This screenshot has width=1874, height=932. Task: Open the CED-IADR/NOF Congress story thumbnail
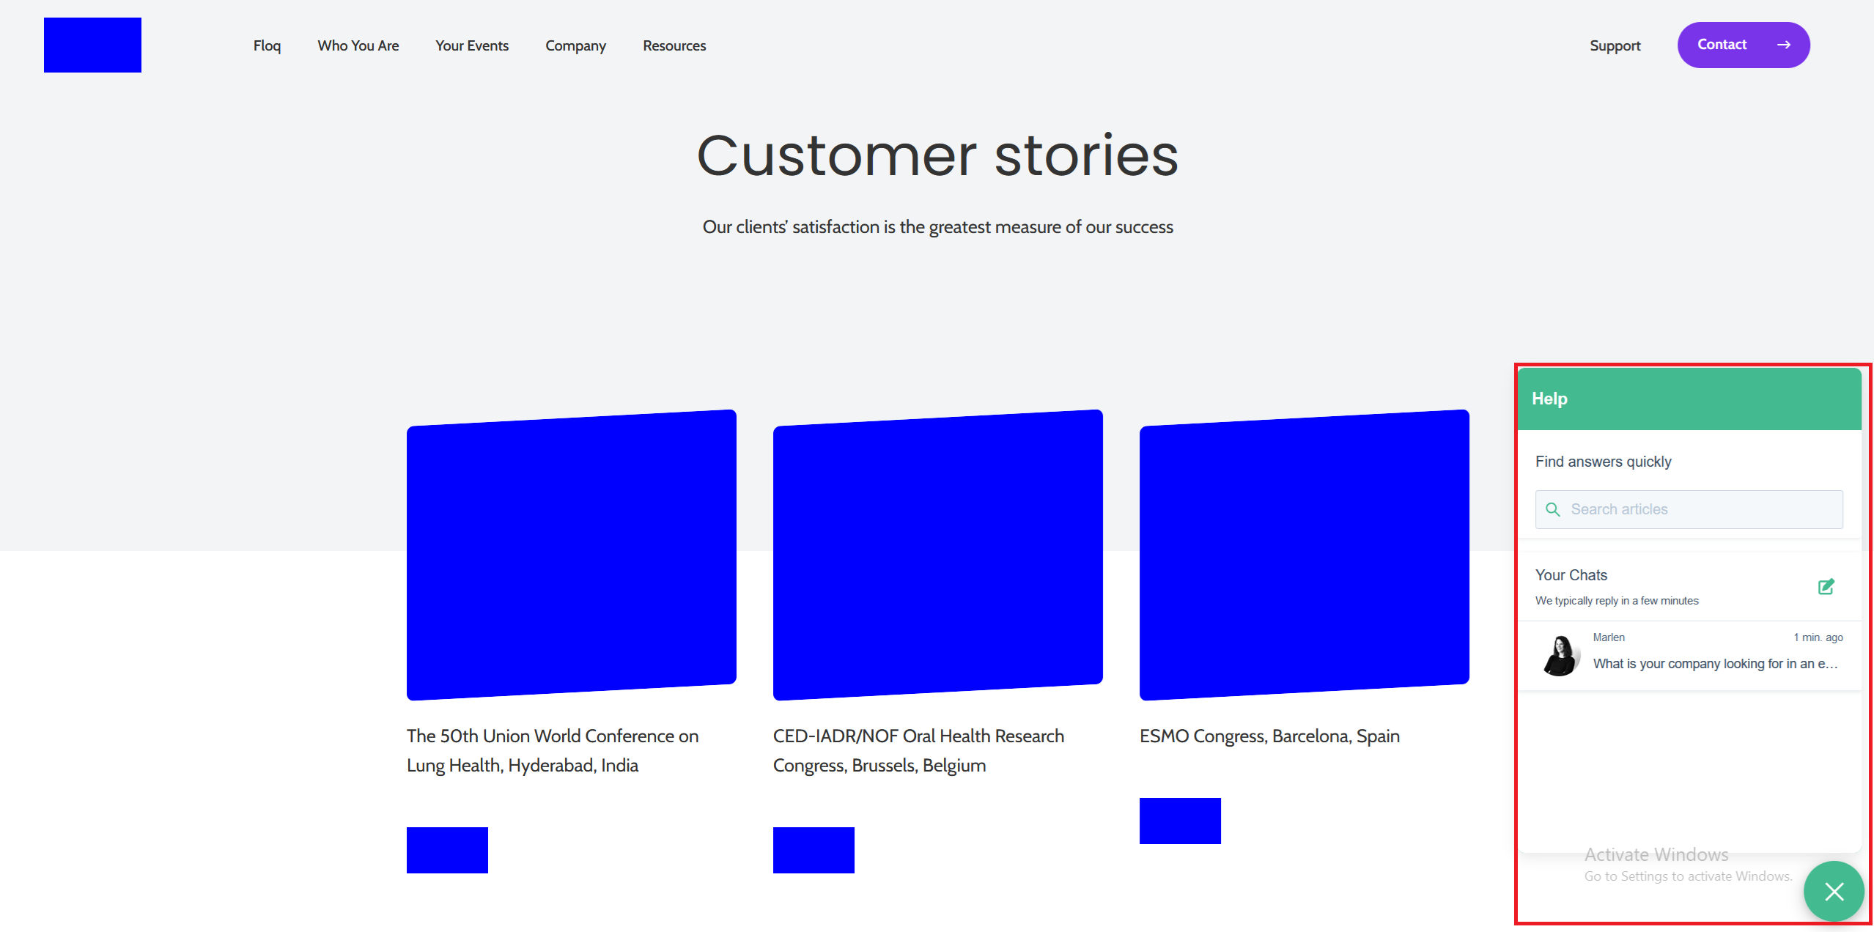(937, 555)
